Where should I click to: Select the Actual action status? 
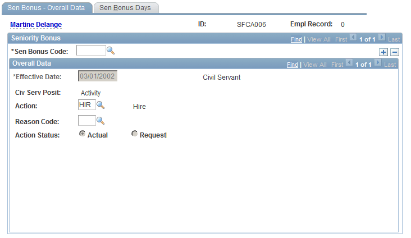coord(83,134)
